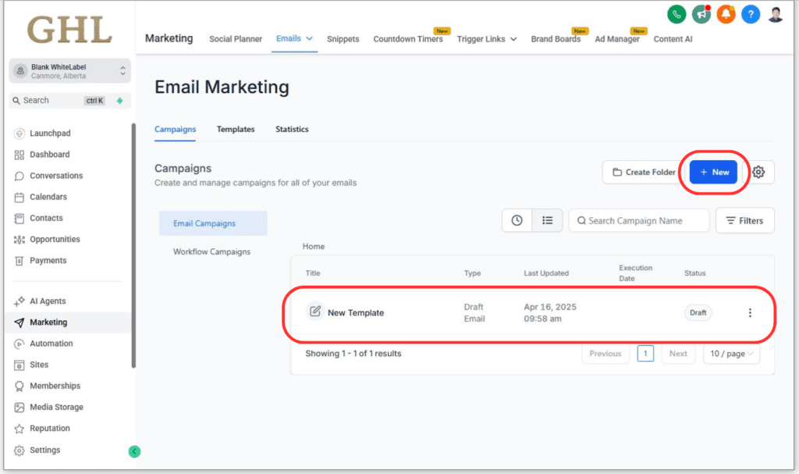Open Countdown Timers tab
The height and width of the screenshot is (474, 799).
(408, 39)
